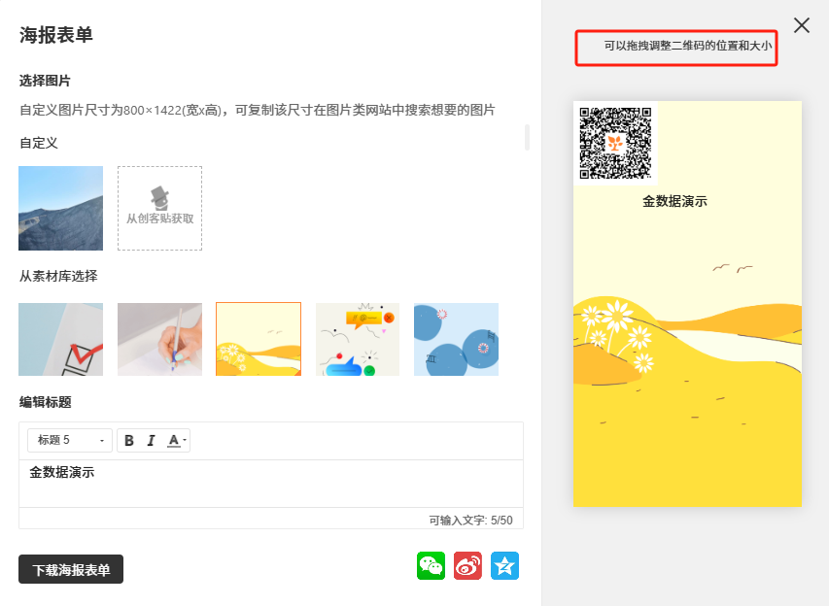The image size is (829, 606).
Task: Choose the hand writing library image
Action: [x=159, y=339]
